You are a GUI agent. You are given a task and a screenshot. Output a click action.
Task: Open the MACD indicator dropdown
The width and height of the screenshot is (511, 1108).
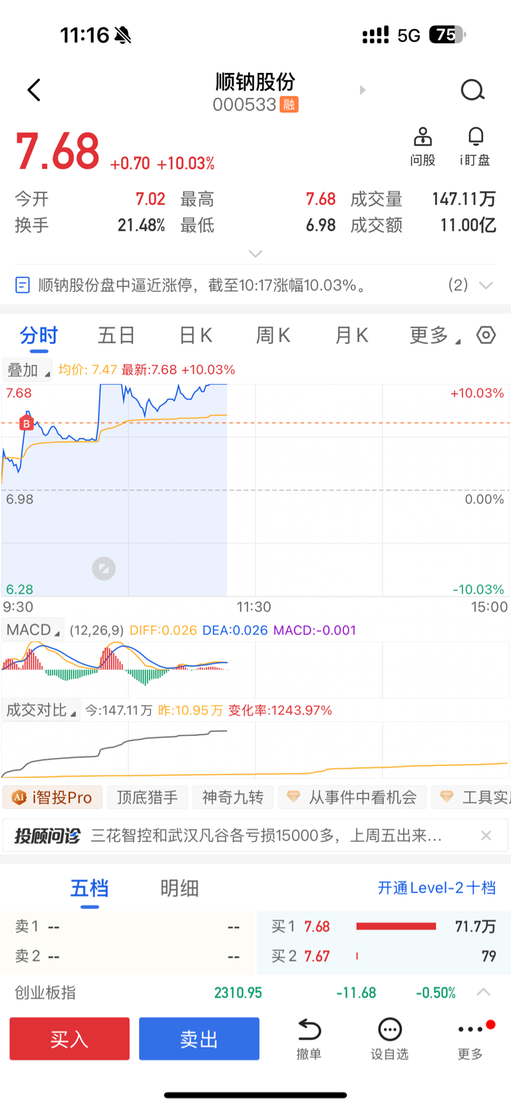[33, 630]
